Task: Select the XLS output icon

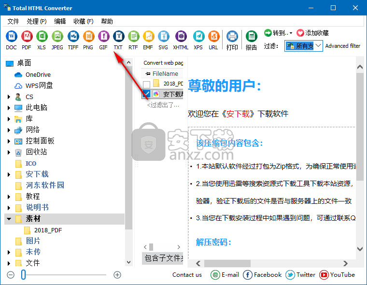Action: point(42,36)
